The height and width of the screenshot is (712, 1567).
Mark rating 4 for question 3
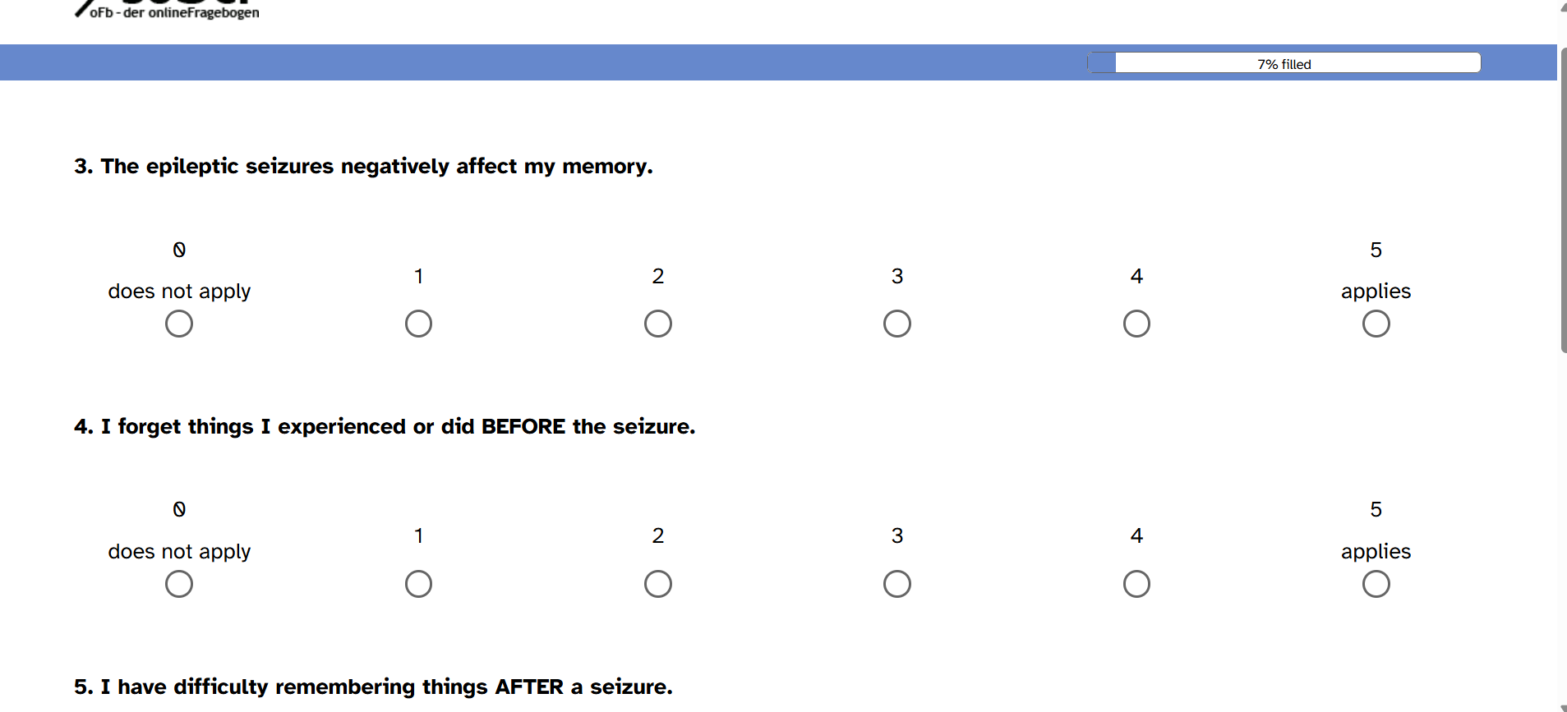(1136, 324)
